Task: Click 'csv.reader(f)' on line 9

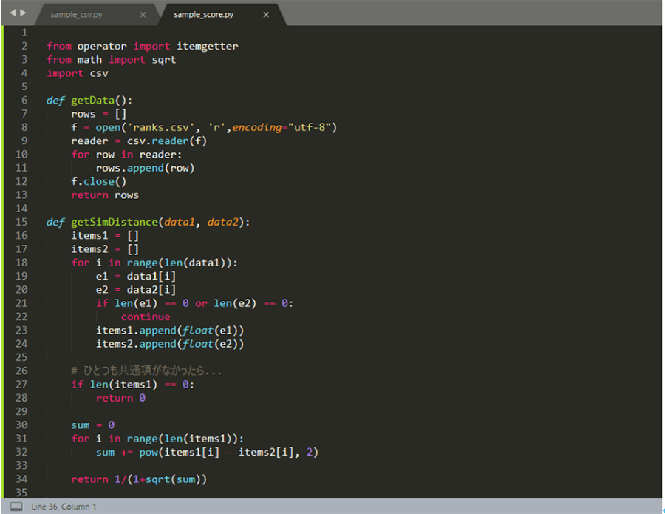Action: point(167,141)
